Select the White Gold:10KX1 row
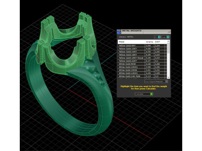Screen dimensions: 202x151 coord(142,67)
